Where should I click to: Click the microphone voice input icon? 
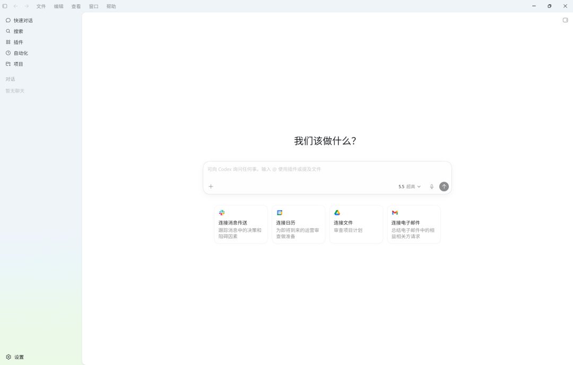[431, 186]
